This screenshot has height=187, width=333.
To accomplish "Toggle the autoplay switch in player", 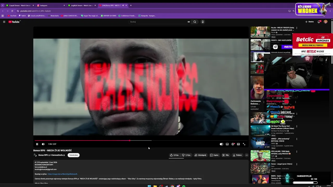I will (221, 144).
